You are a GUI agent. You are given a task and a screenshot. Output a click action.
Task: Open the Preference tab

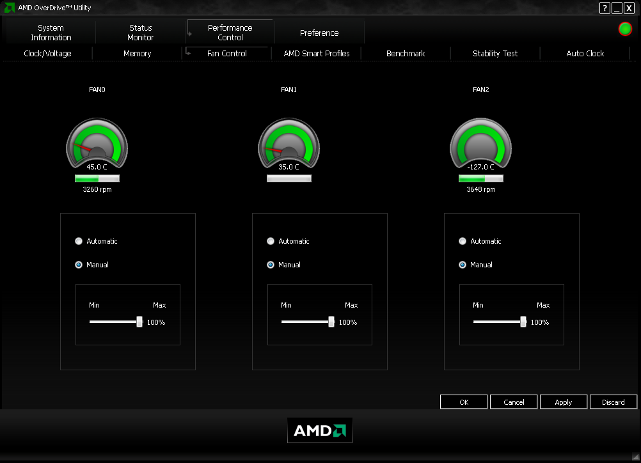click(319, 33)
